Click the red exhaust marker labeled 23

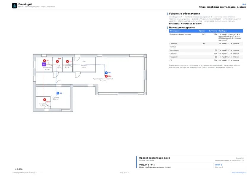point(67,61)
